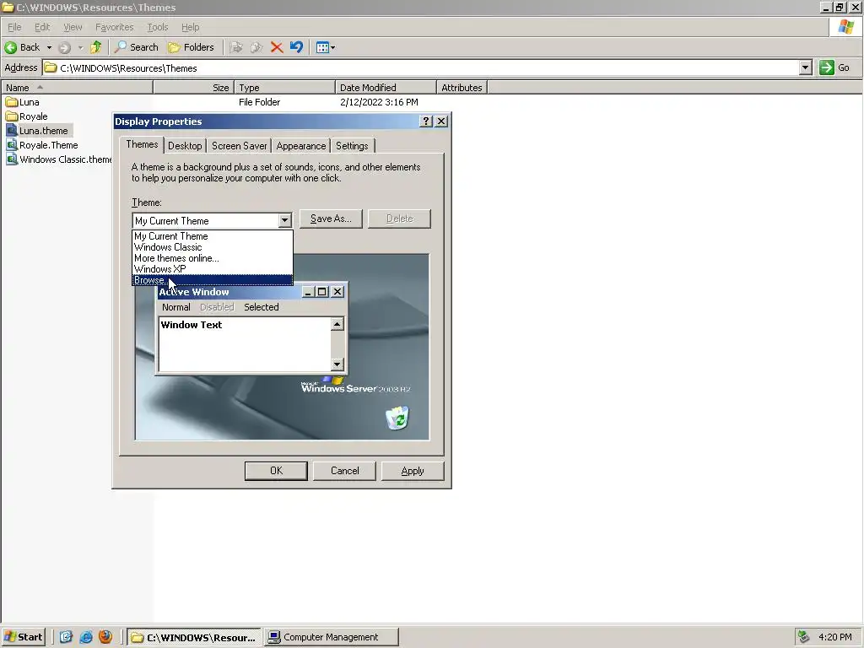Sort by Date Modified column header
Image resolution: width=864 pixels, height=648 pixels.
386,88
